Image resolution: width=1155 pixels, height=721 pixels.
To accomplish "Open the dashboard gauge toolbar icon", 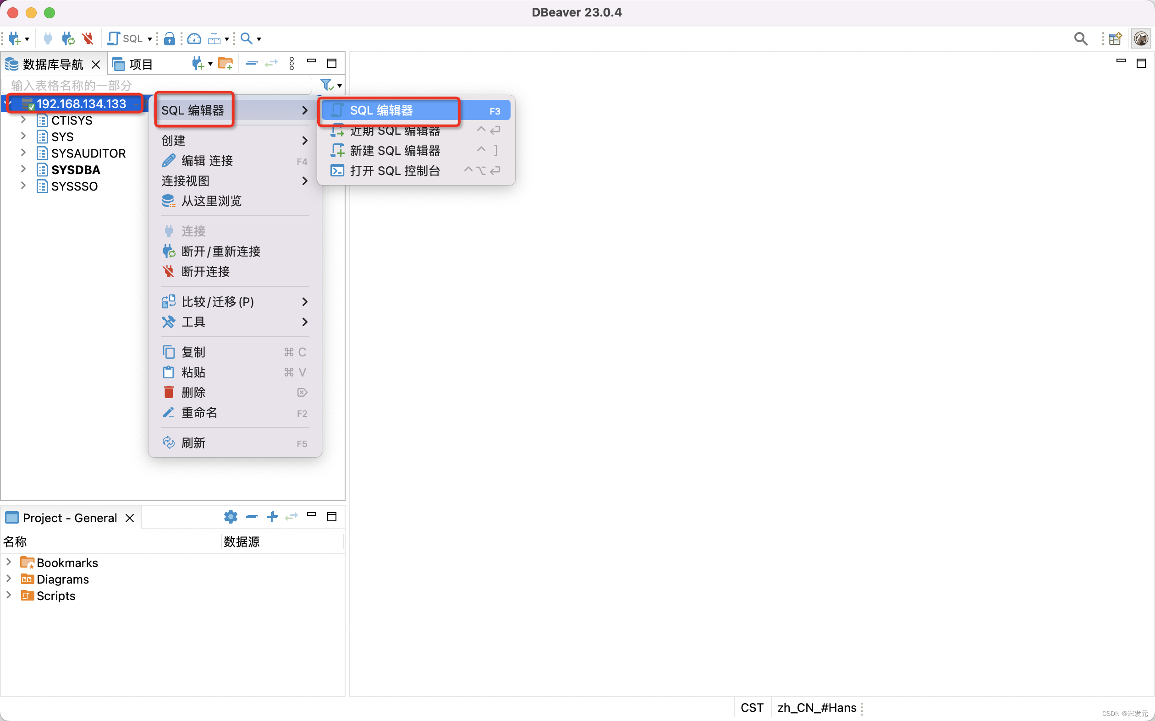I will (194, 38).
